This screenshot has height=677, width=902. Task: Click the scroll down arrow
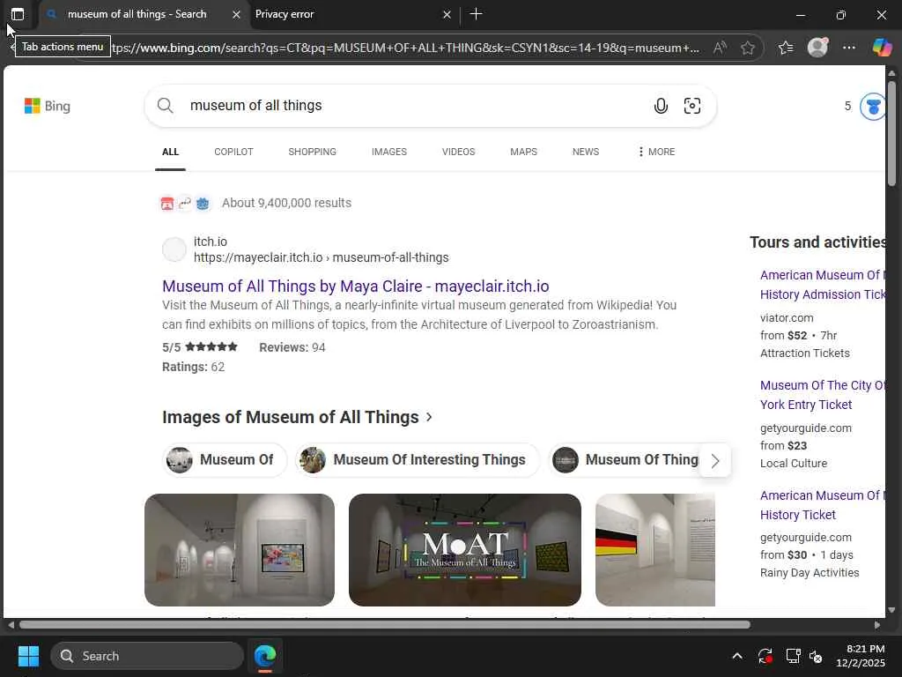(x=891, y=610)
